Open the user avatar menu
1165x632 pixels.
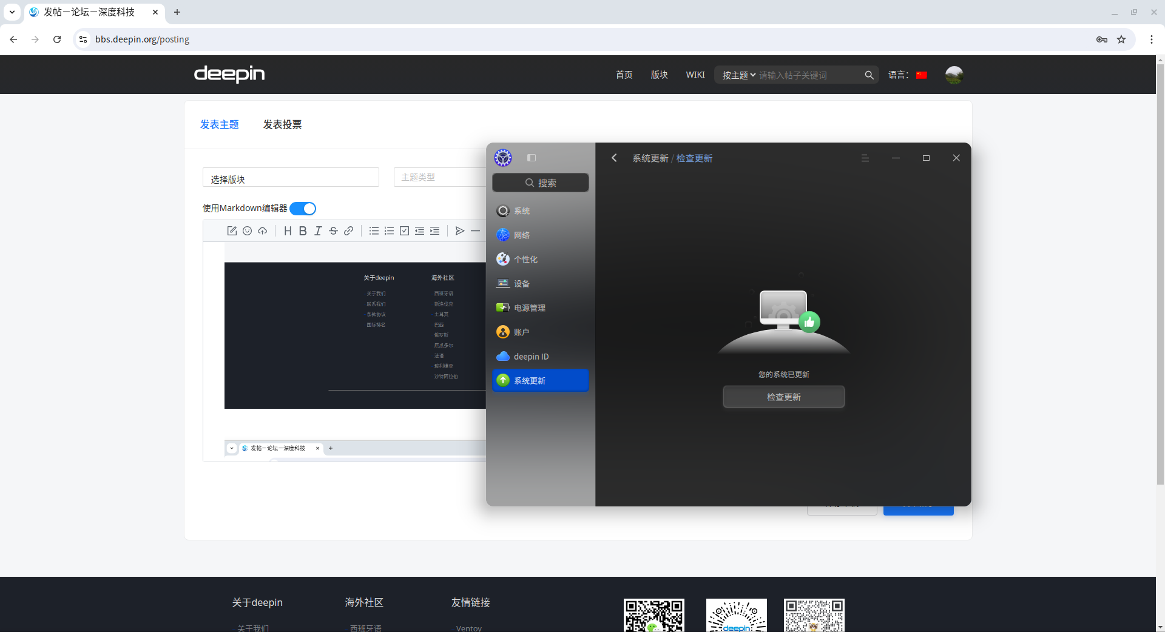point(954,75)
